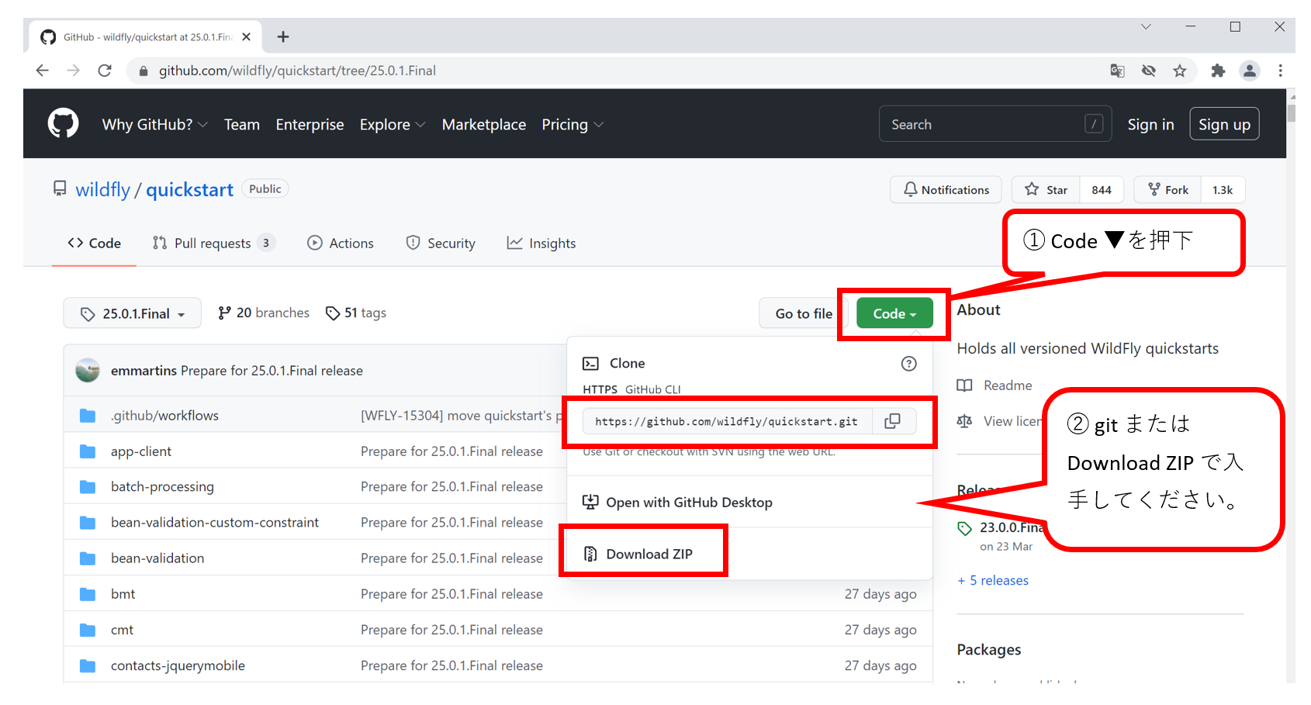This screenshot has height=705, width=1311.
Task: Open the Chrome profile avatar icon
Action: pyautogui.click(x=1249, y=71)
